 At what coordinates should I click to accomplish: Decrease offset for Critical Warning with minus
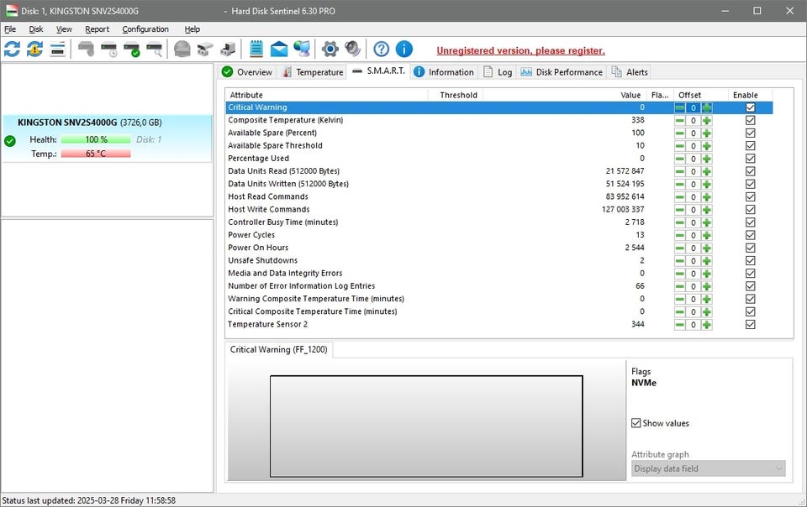pyautogui.click(x=680, y=107)
